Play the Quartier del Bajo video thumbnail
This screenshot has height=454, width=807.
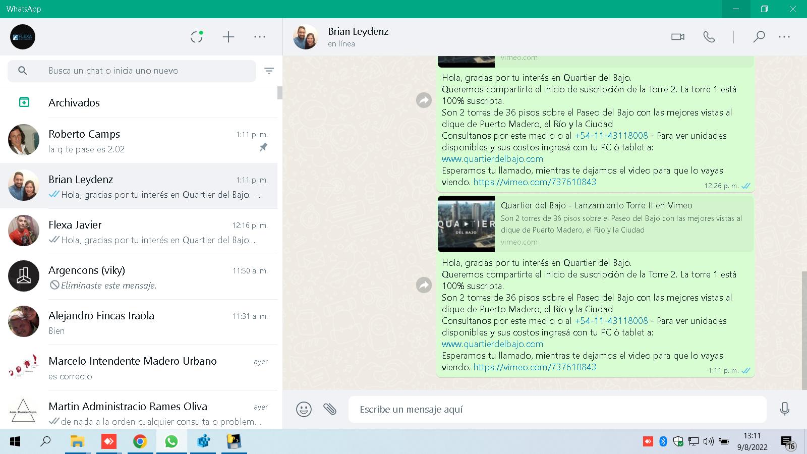coord(466,223)
